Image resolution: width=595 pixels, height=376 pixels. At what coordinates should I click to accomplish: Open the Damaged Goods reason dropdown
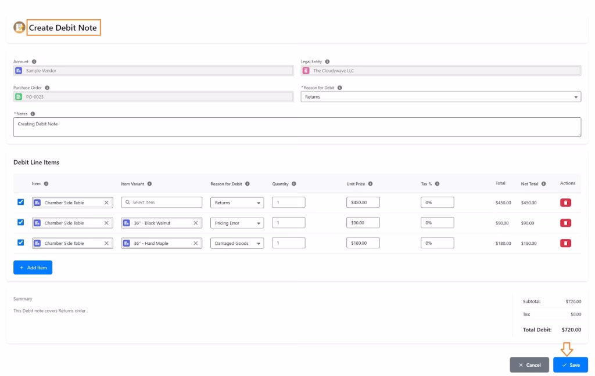236,243
